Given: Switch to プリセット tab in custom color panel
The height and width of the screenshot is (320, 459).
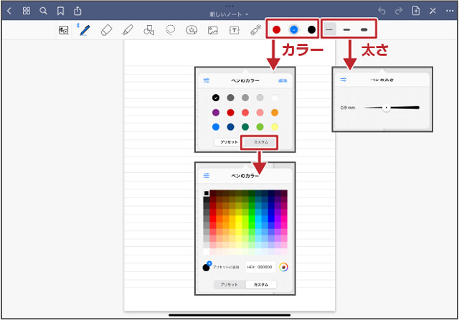Looking at the screenshot, I should coord(227,284).
